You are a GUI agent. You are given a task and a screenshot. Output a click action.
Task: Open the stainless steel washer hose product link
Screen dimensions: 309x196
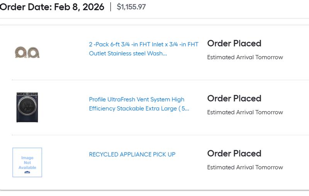click(x=143, y=49)
